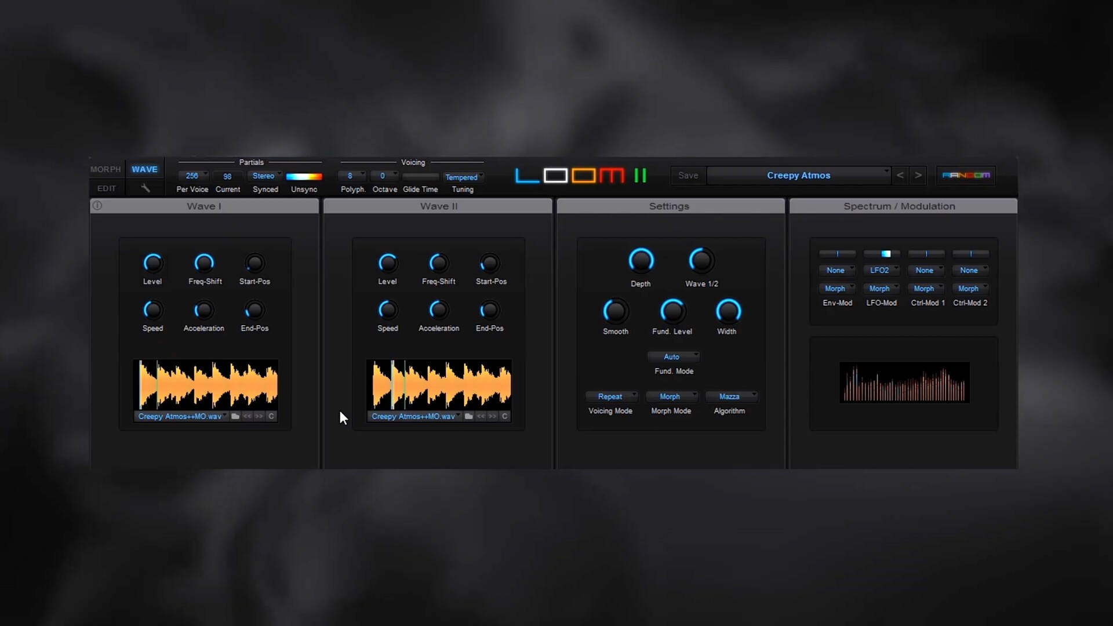Click the Save preset button
This screenshot has height=626, width=1113.
pos(688,175)
